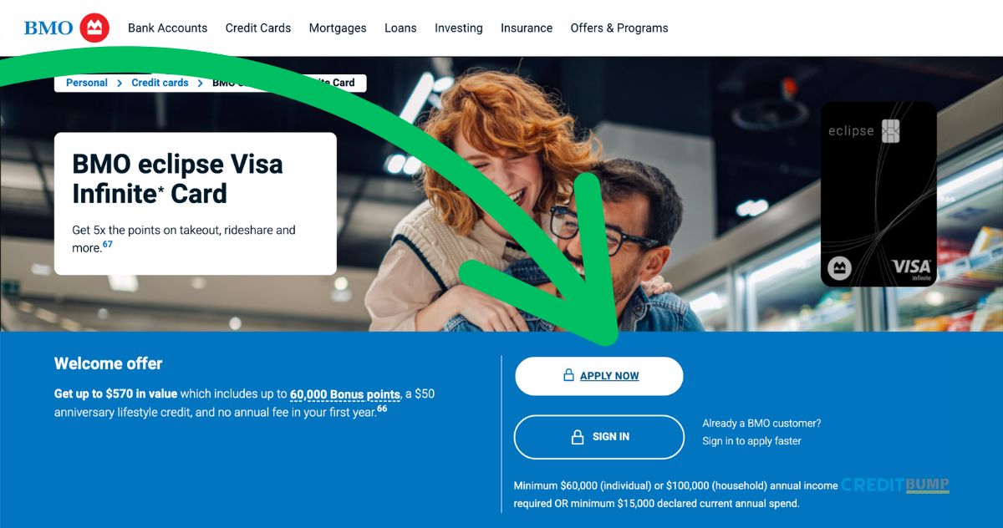Click the chevron after Credit cards breadcrumb
This screenshot has width=1003, height=528.
201,84
